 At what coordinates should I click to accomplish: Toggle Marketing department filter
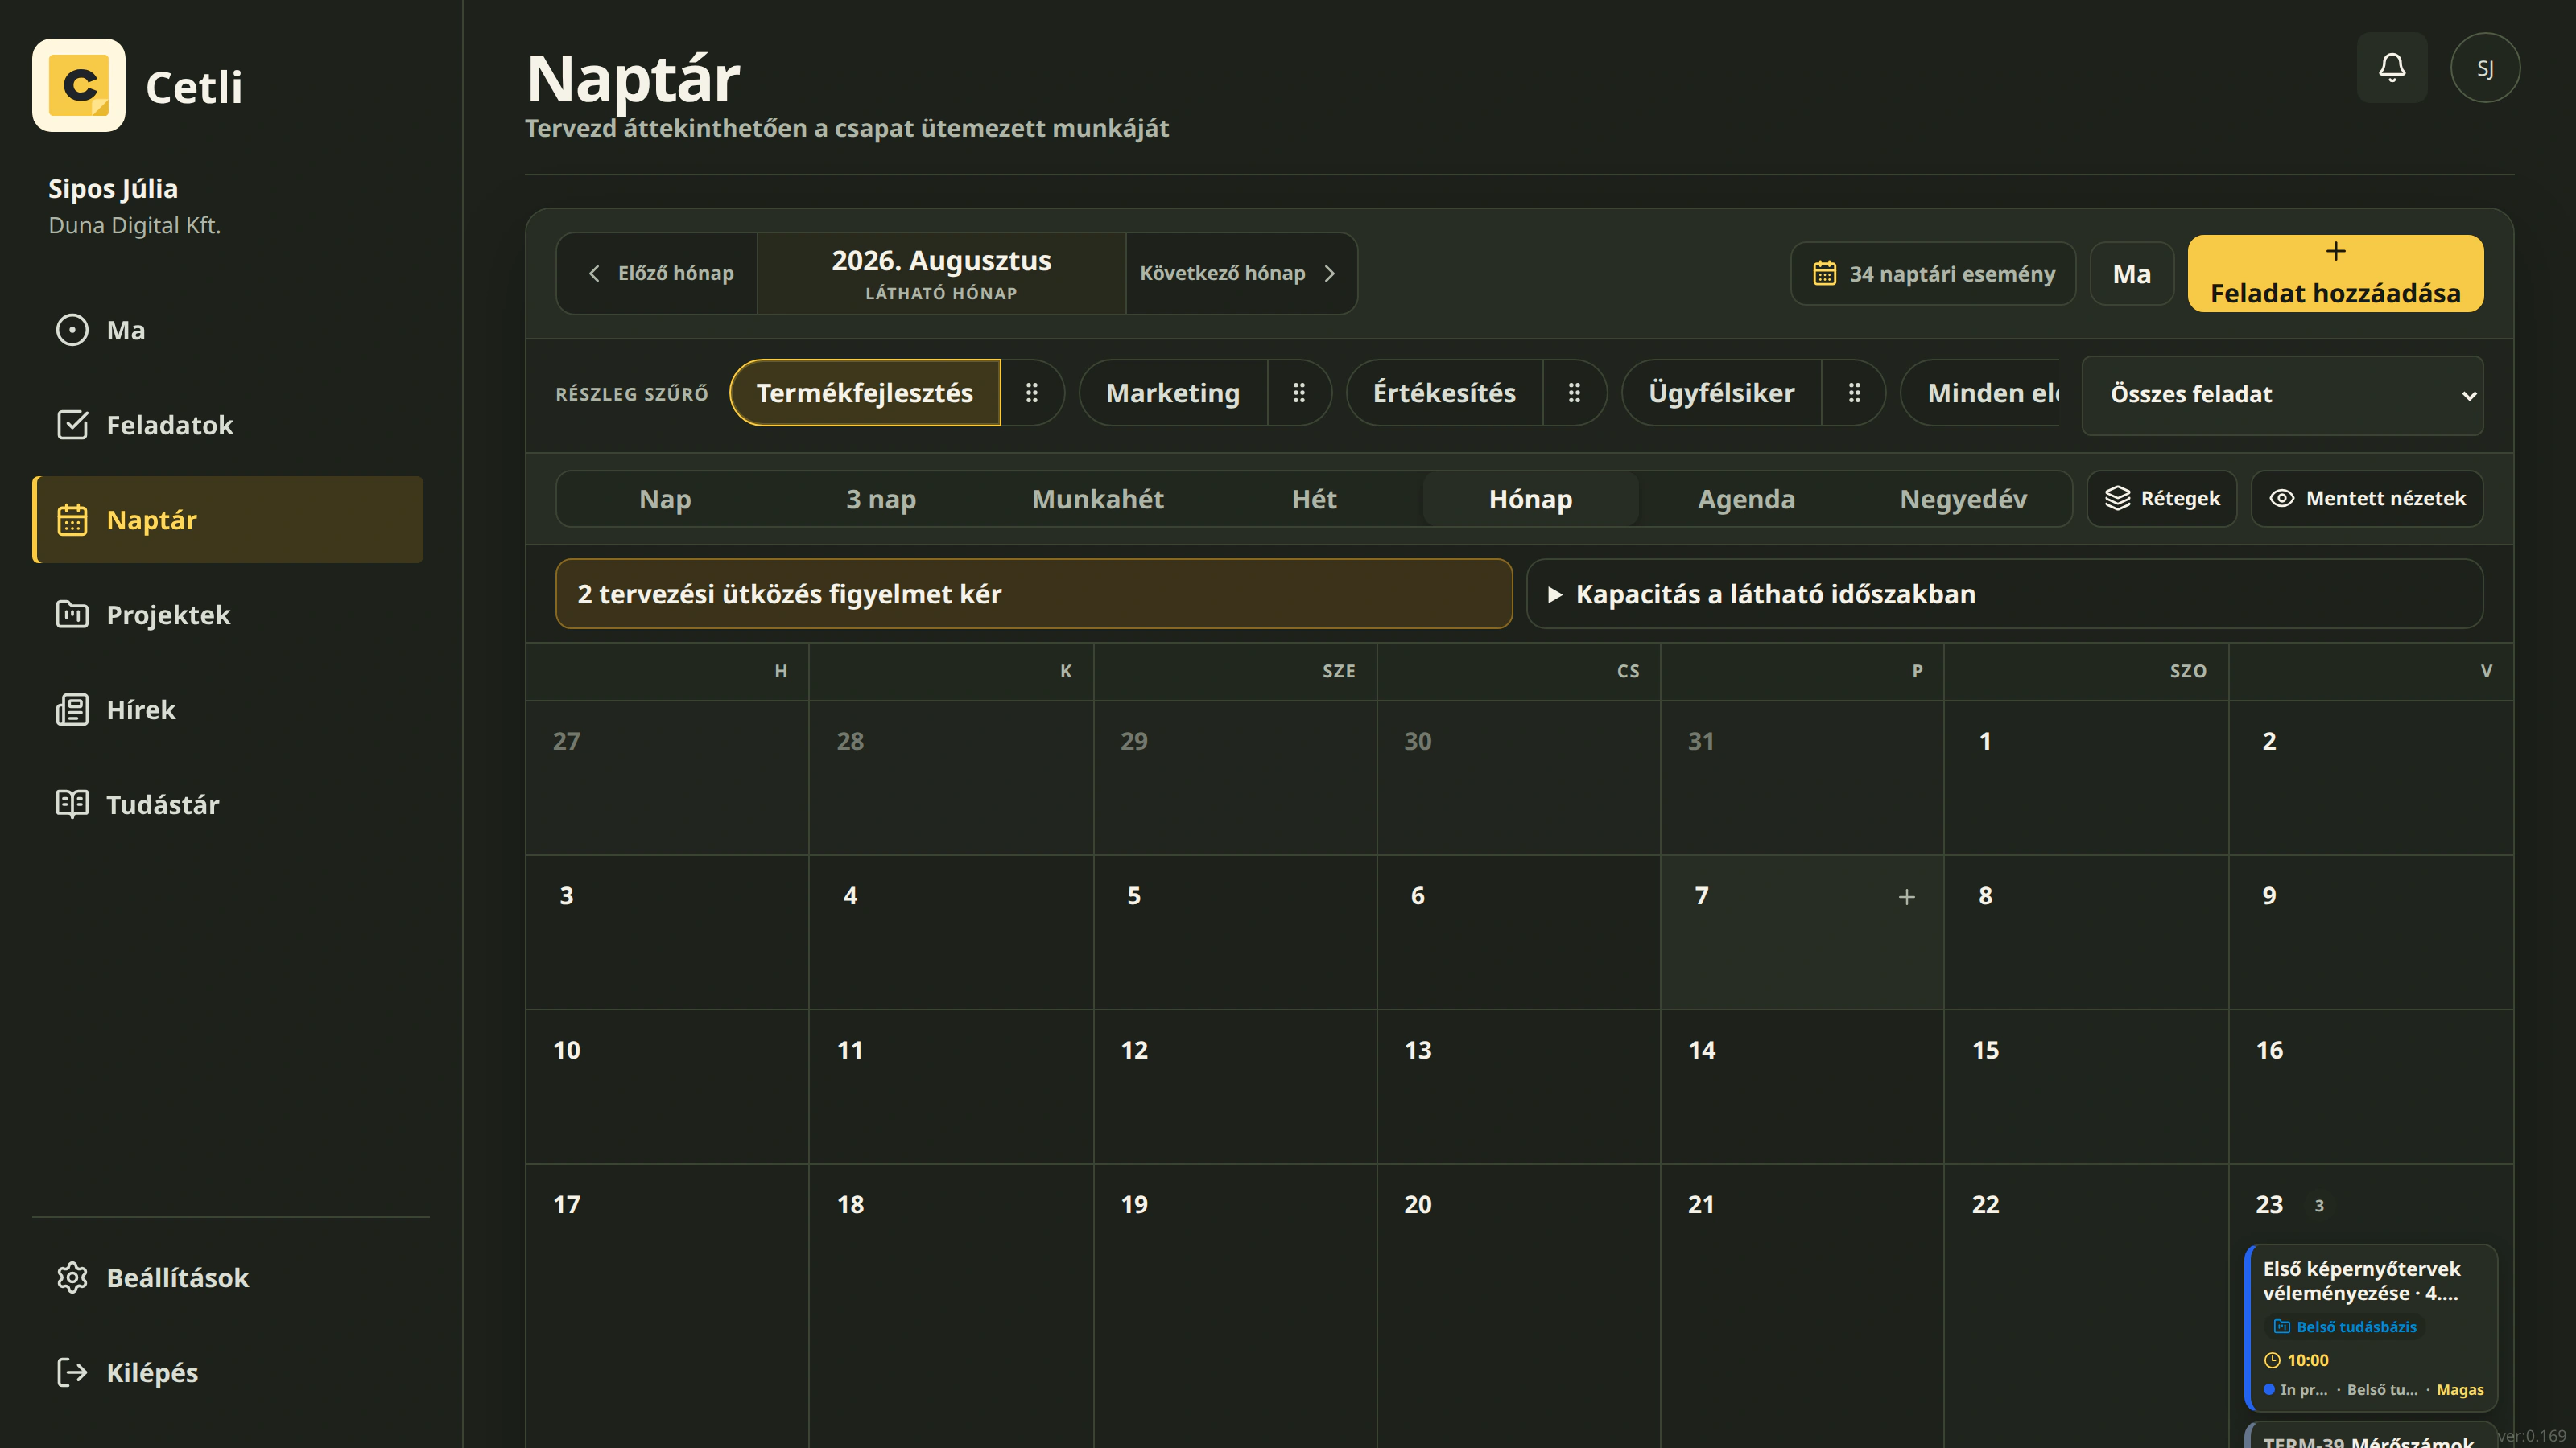pos(1173,393)
